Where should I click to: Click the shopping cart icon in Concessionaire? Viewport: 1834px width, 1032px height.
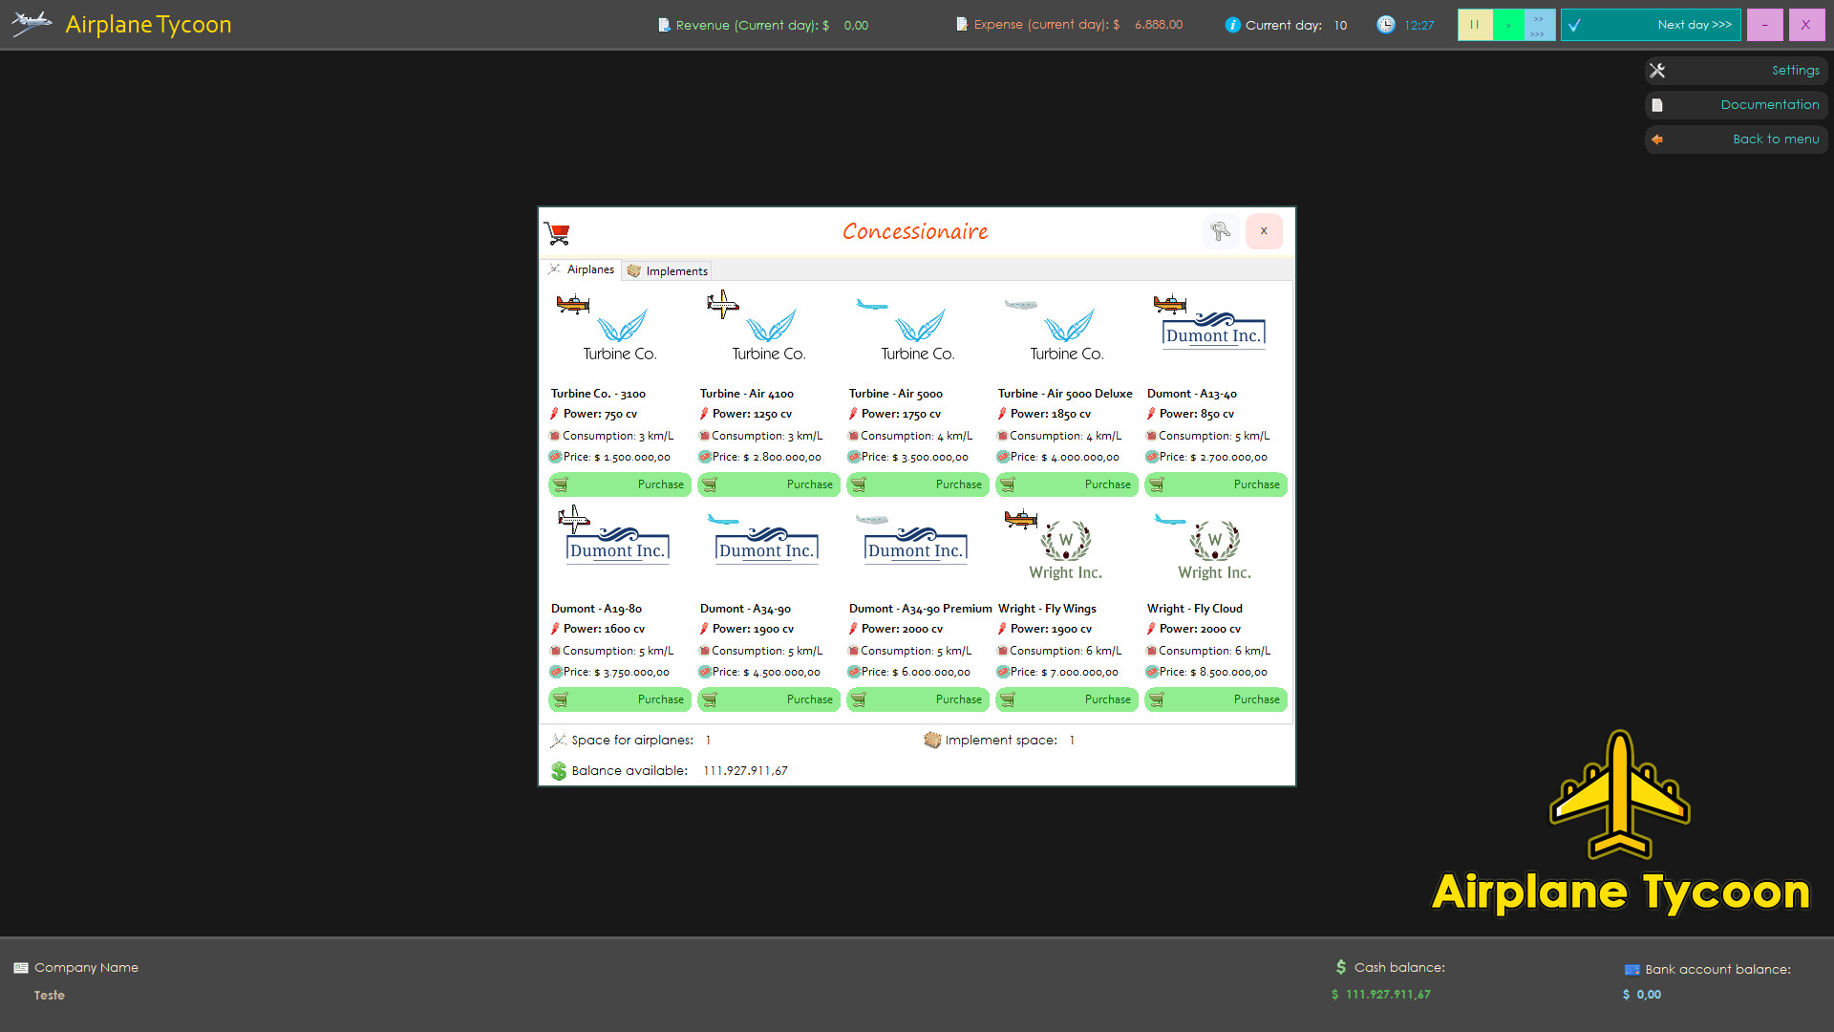(x=558, y=231)
